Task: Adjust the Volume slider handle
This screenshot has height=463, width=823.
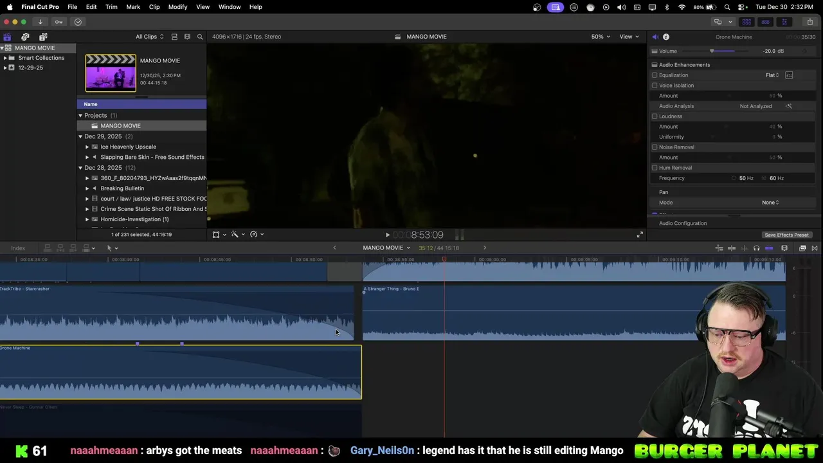Action: (712, 51)
